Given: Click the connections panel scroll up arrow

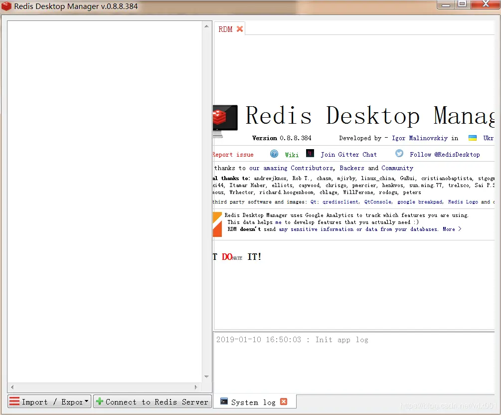Looking at the screenshot, I should tap(206, 26).
